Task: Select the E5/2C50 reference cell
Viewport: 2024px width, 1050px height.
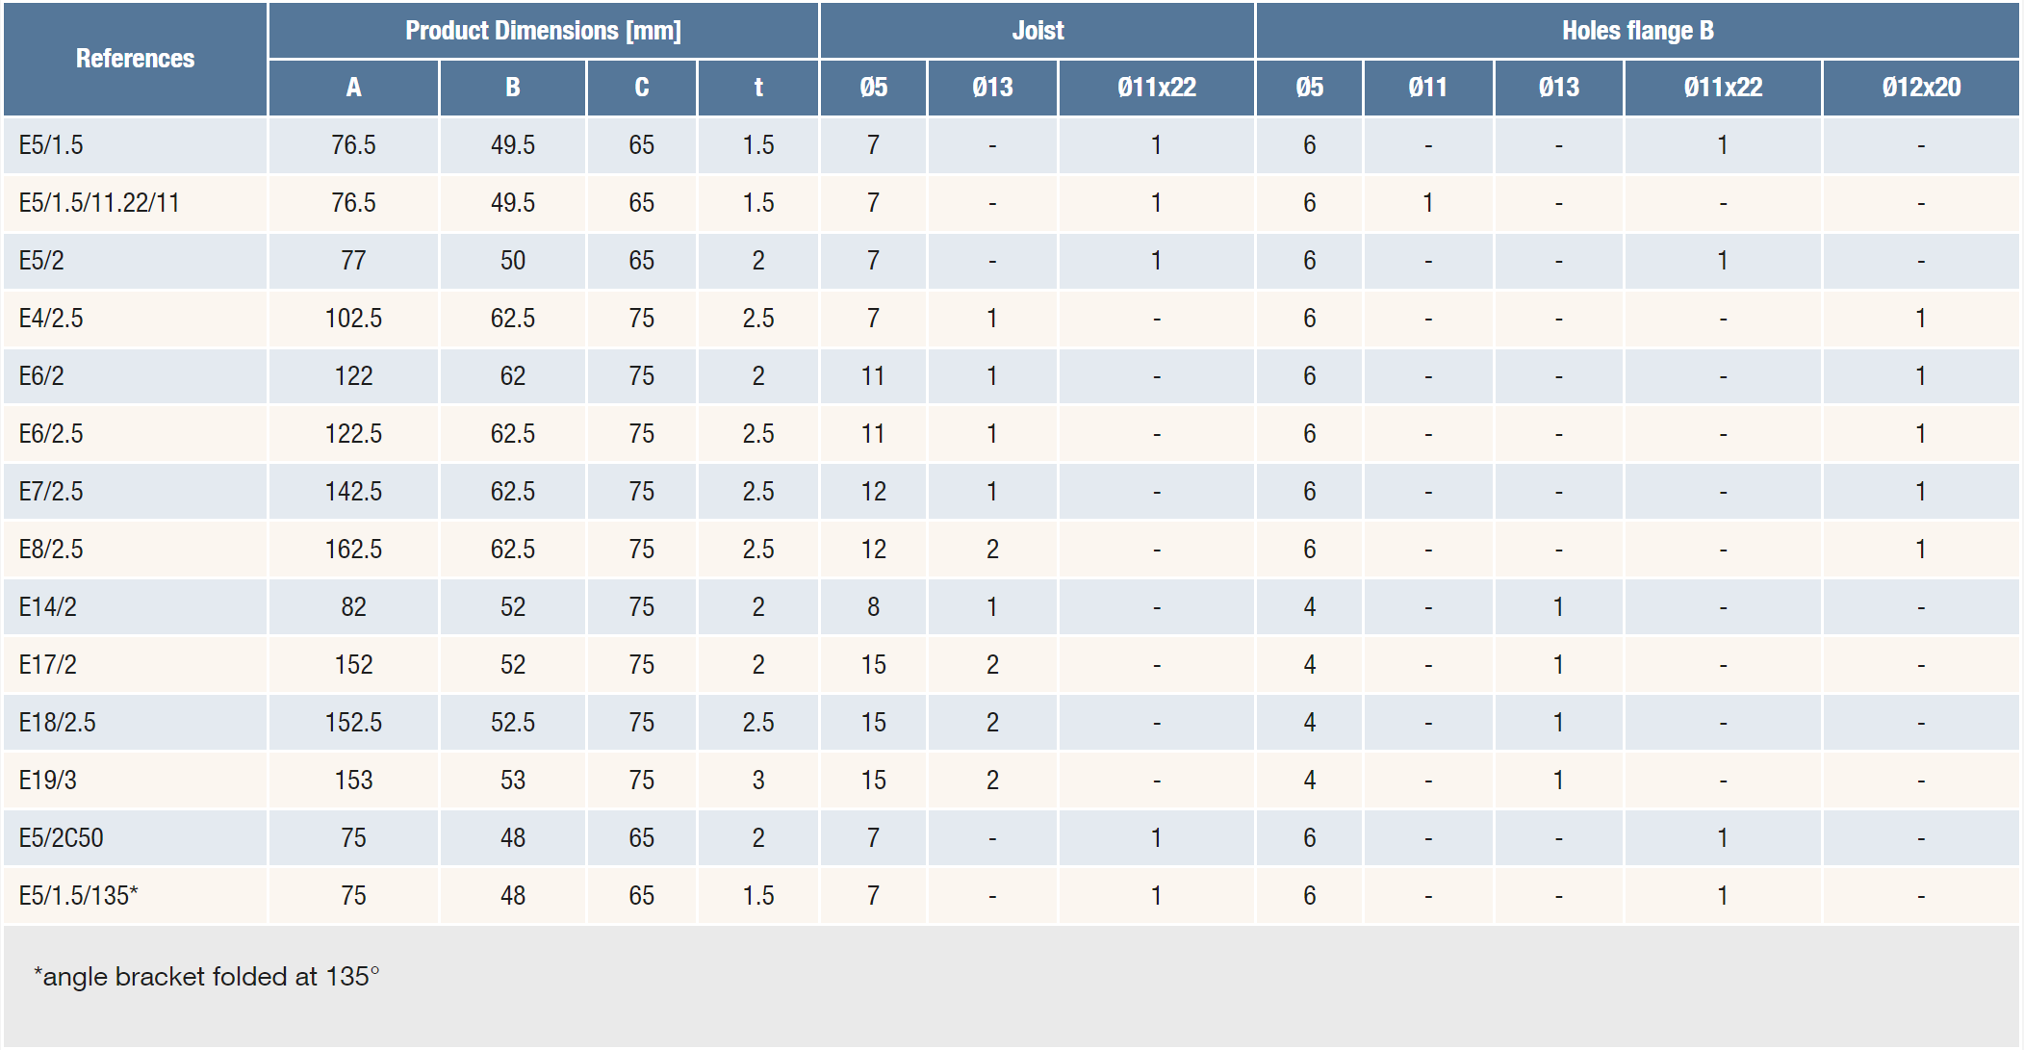Action: (61, 838)
